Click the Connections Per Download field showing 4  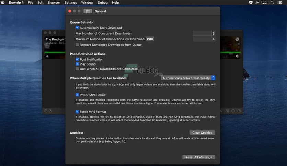click(x=204, y=39)
